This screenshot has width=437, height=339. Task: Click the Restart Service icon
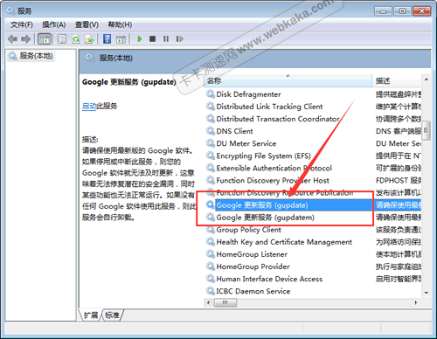coord(179,38)
